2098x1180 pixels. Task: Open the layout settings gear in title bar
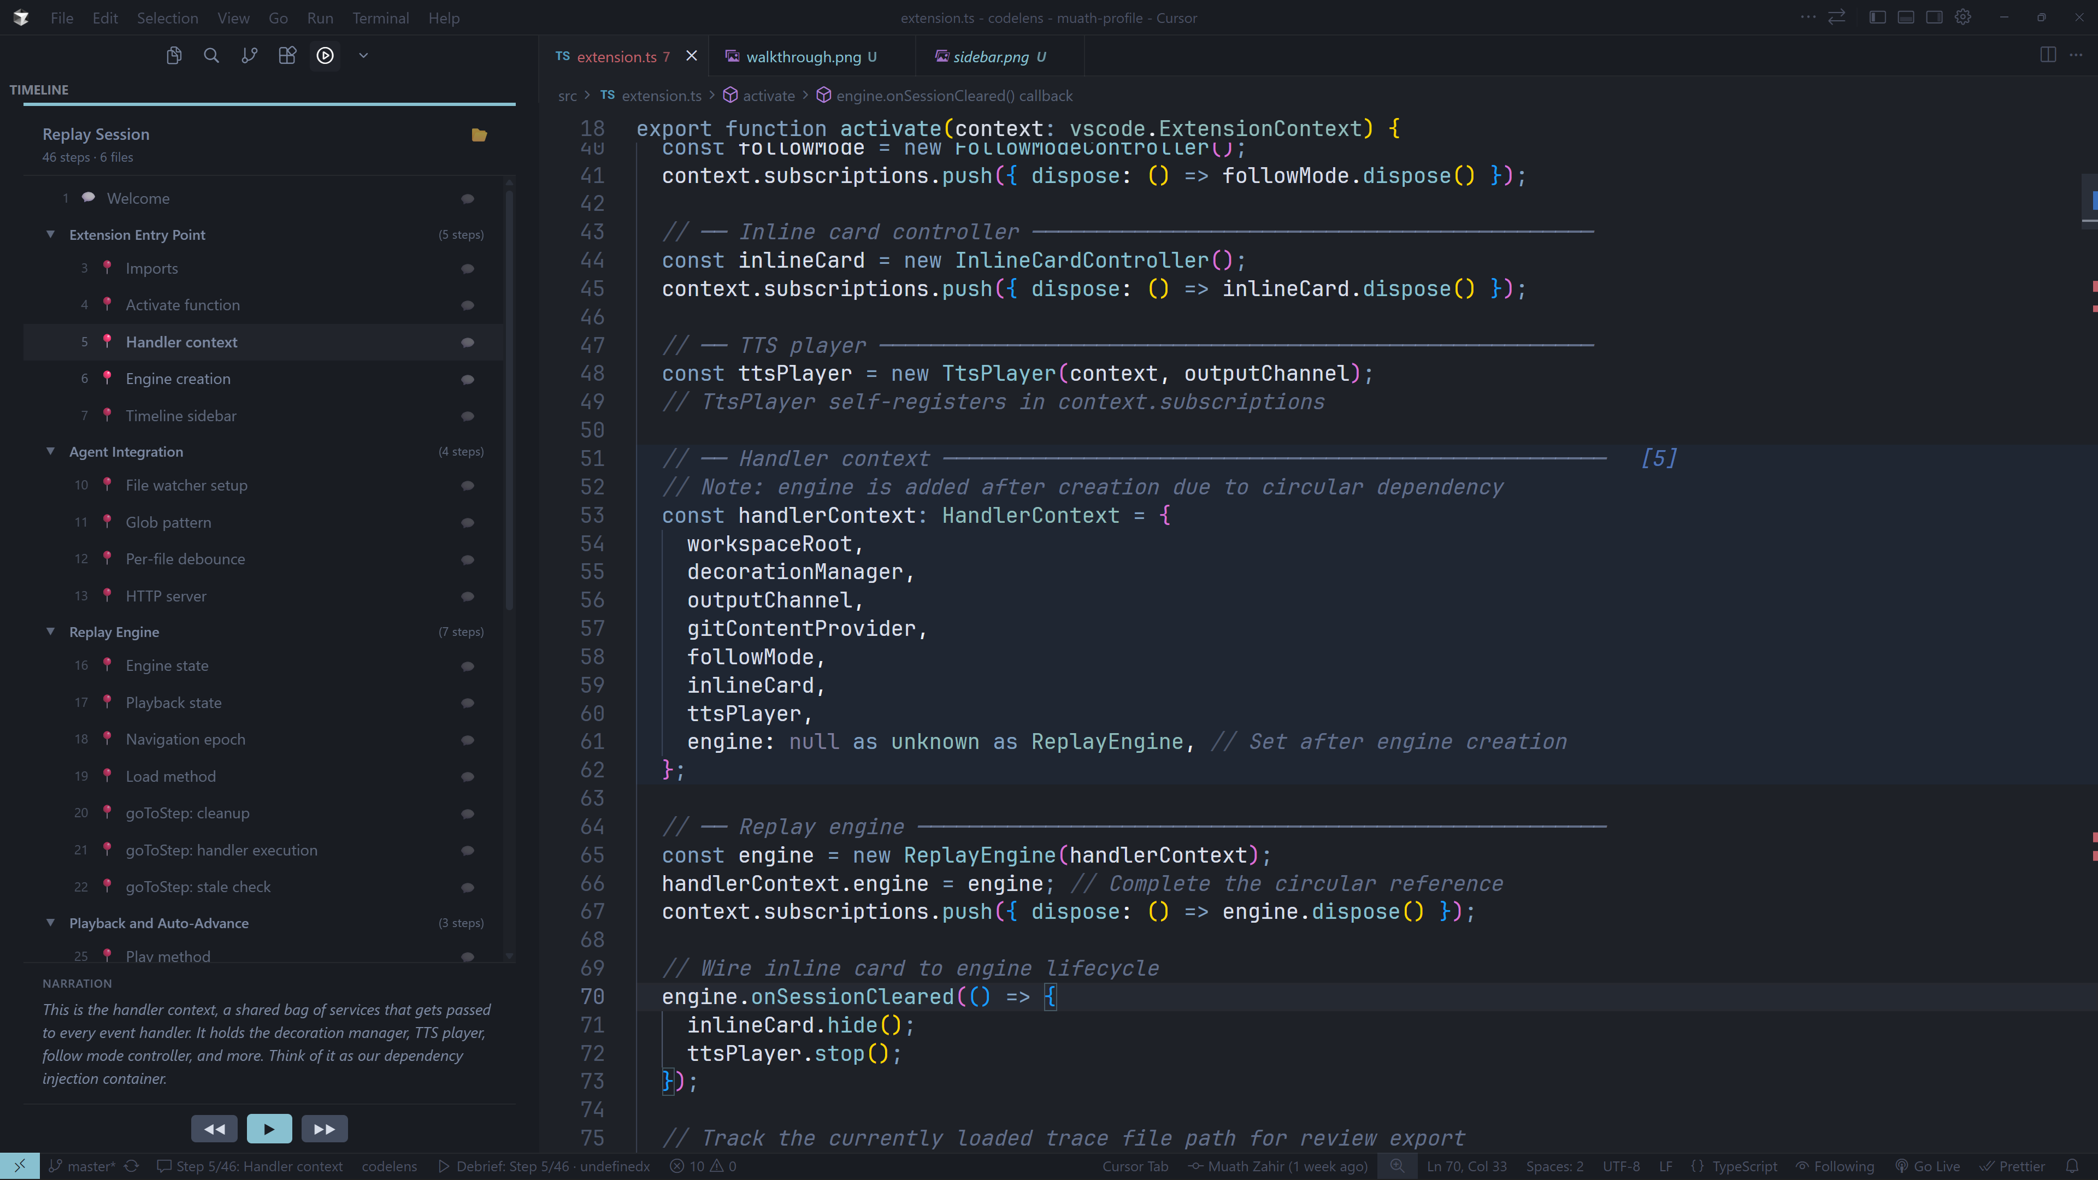click(x=1964, y=17)
